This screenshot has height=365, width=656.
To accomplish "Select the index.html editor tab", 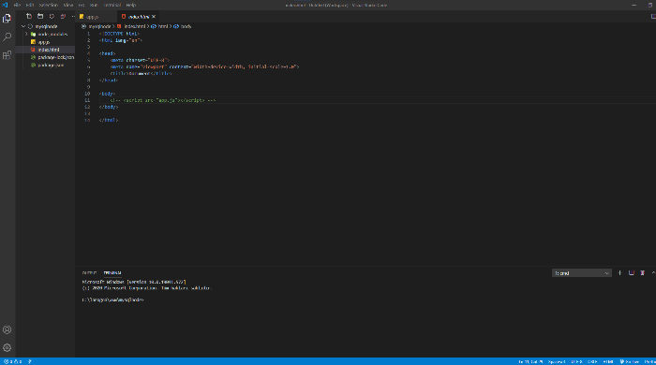I will [x=138, y=17].
